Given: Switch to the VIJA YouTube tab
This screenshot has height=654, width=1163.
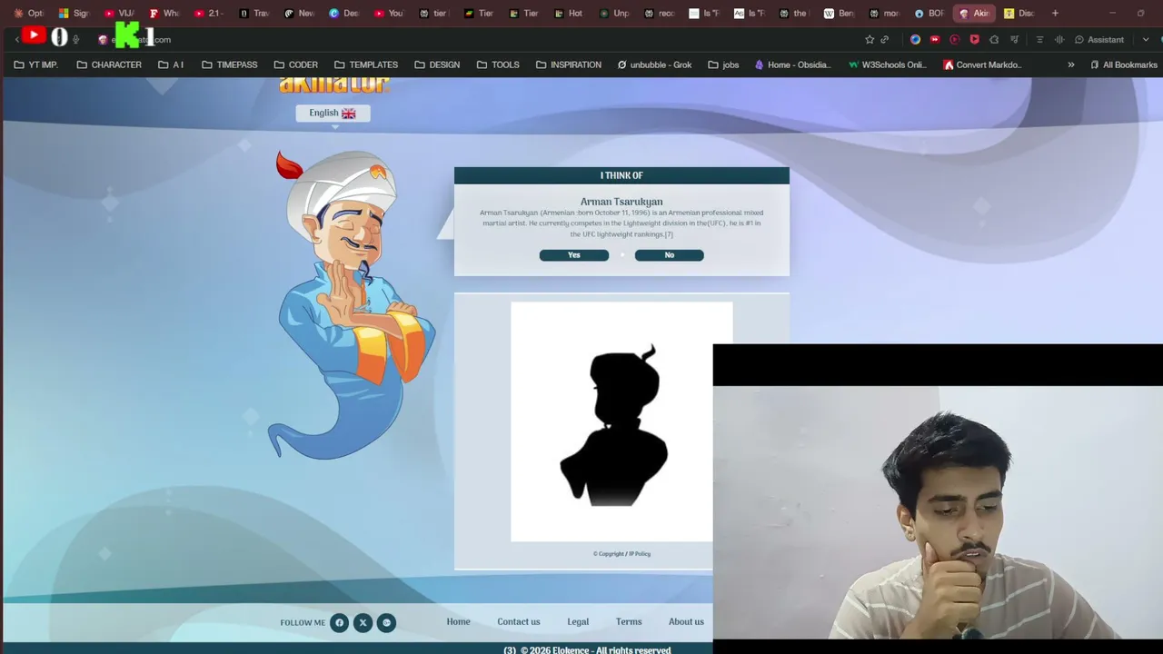Looking at the screenshot, I should pos(120,14).
